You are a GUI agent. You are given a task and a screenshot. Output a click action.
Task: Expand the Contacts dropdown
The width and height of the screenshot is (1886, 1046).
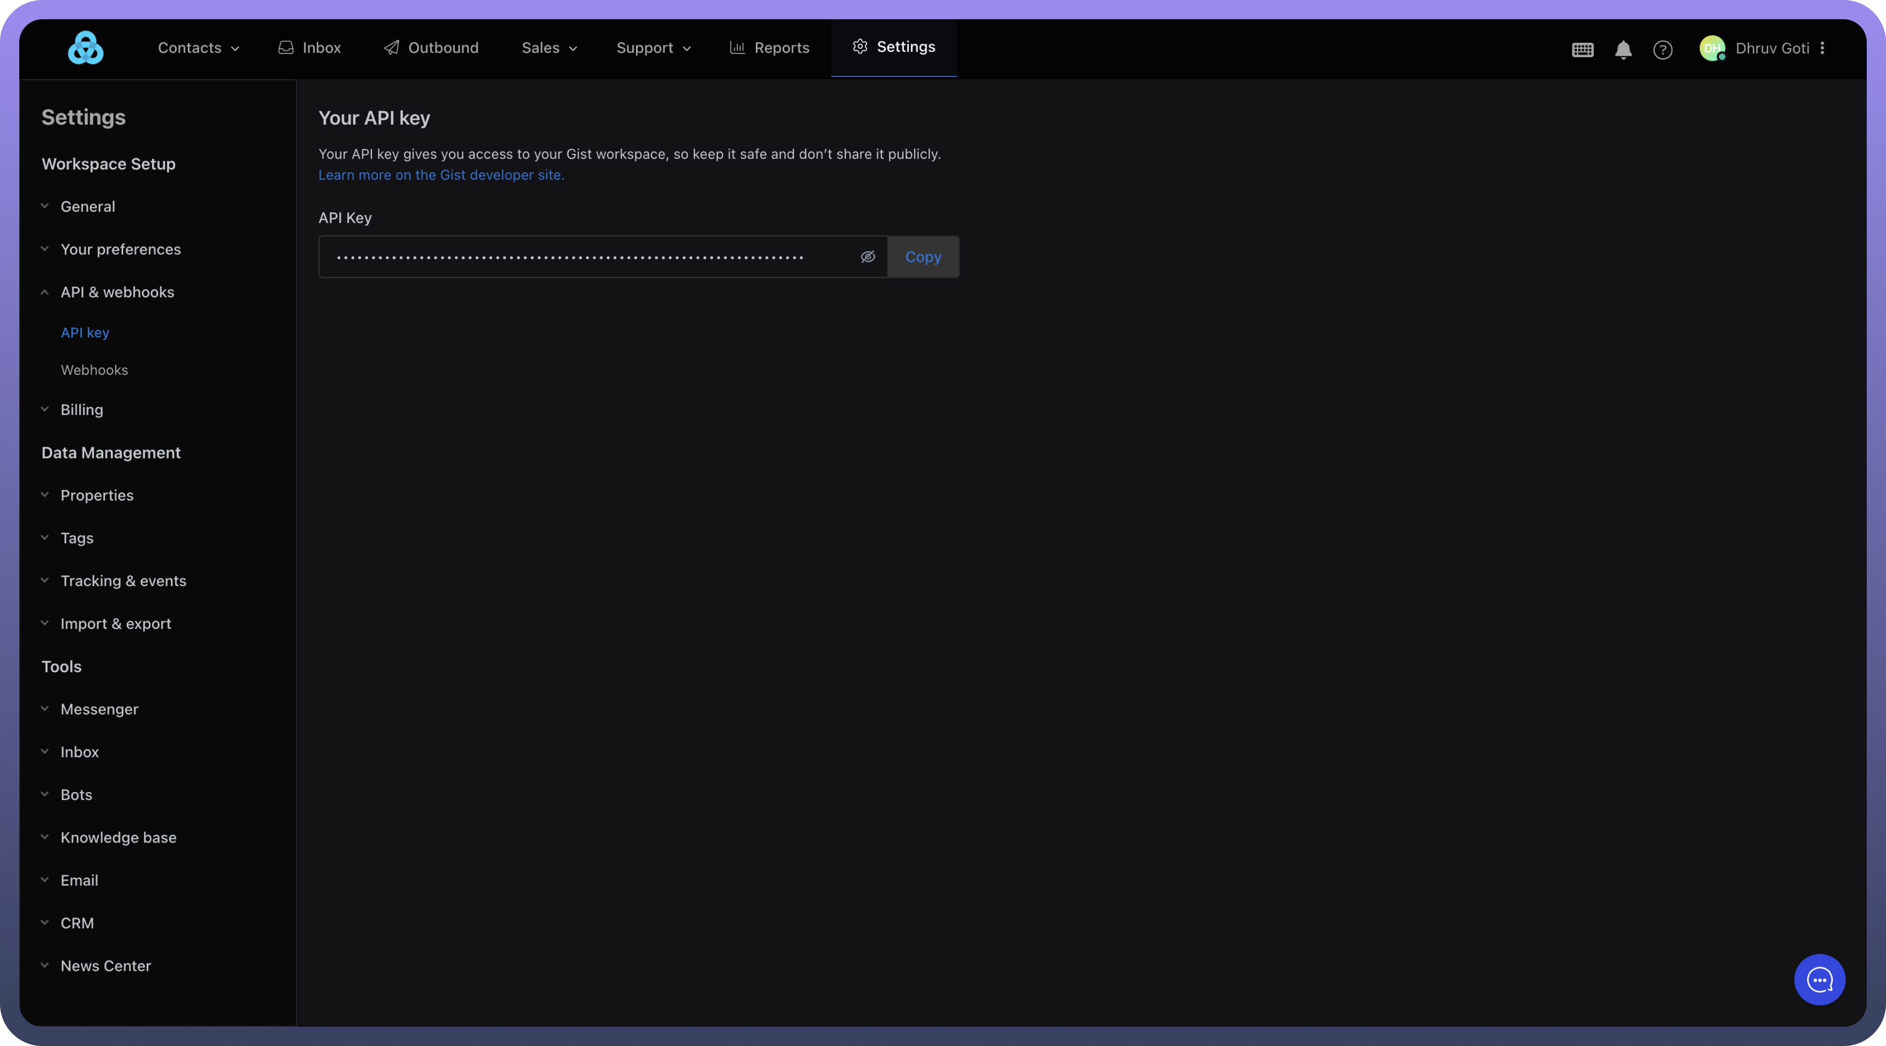click(198, 48)
